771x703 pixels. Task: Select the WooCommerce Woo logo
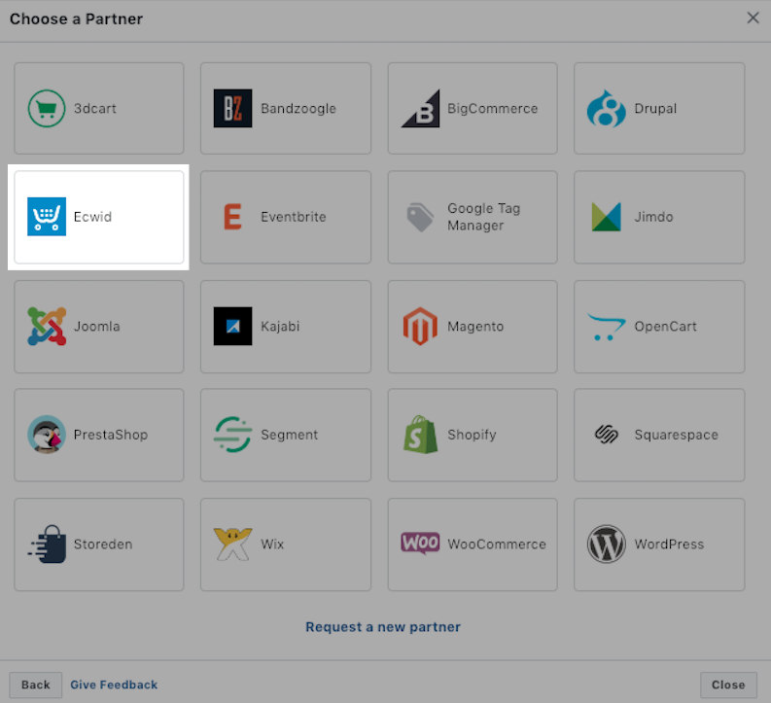(x=420, y=544)
